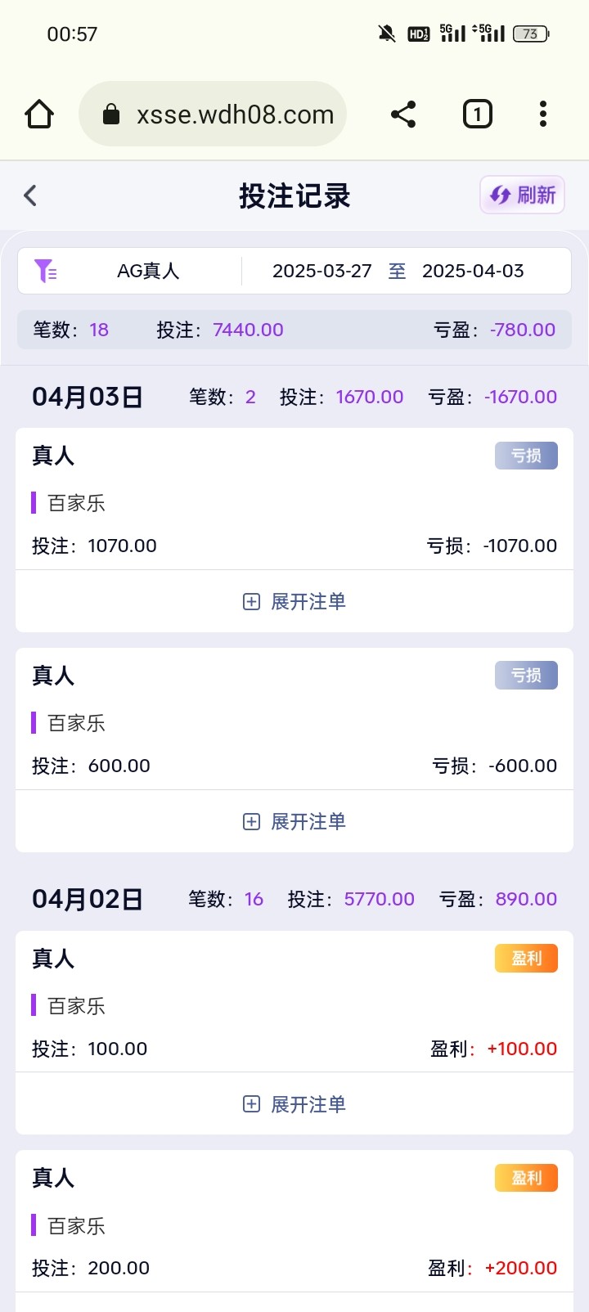Tap 亏损 badge on the 1070.00 record
Viewport: 589px width, 1312px height.
pyautogui.click(x=526, y=456)
